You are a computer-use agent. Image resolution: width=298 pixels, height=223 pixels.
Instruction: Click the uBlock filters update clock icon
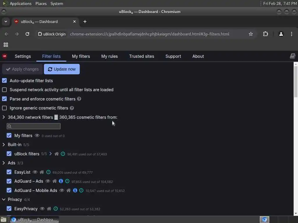click(x=63, y=154)
